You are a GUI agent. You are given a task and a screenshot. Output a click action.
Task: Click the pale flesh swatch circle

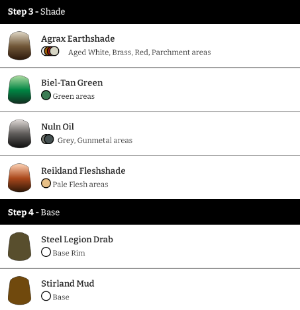[46, 183]
